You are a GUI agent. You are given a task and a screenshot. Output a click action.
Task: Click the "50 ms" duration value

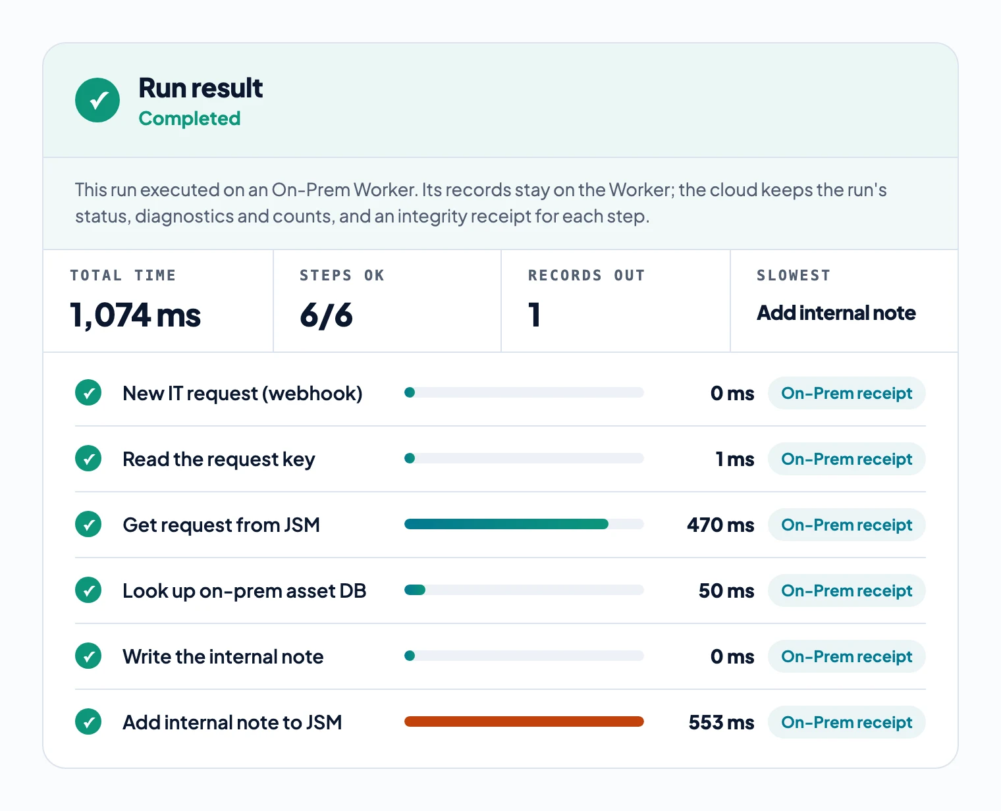point(726,590)
